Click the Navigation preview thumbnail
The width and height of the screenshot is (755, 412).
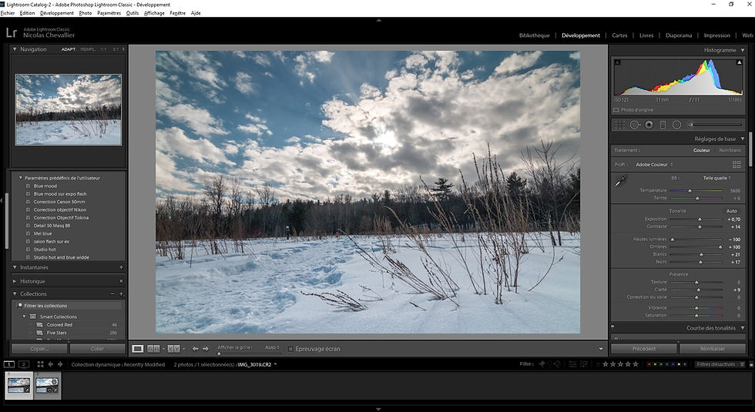click(69, 109)
